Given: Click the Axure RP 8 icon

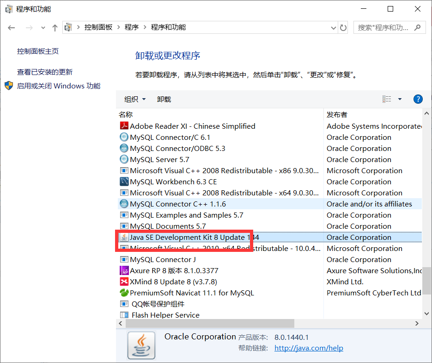Looking at the screenshot, I should pyautogui.click(x=124, y=270).
